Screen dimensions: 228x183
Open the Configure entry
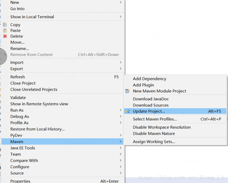[63, 167]
